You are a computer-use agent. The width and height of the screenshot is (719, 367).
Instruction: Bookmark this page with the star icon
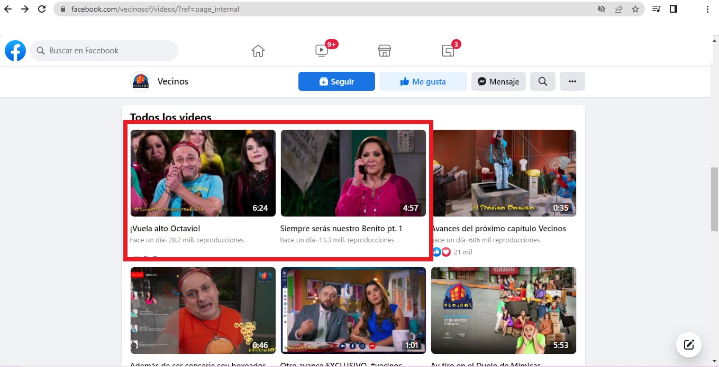click(x=635, y=9)
